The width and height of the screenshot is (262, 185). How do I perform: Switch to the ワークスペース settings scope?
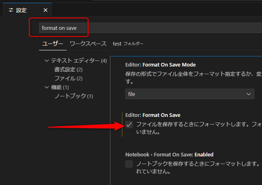[88, 44]
